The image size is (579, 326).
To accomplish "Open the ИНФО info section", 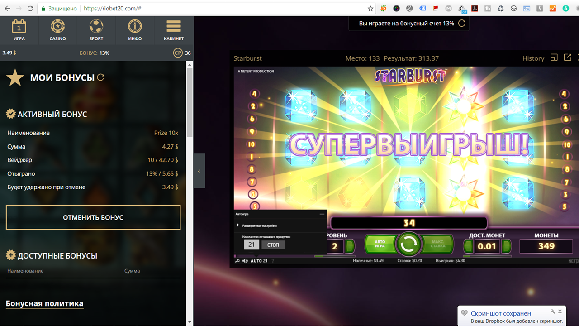I will (135, 30).
